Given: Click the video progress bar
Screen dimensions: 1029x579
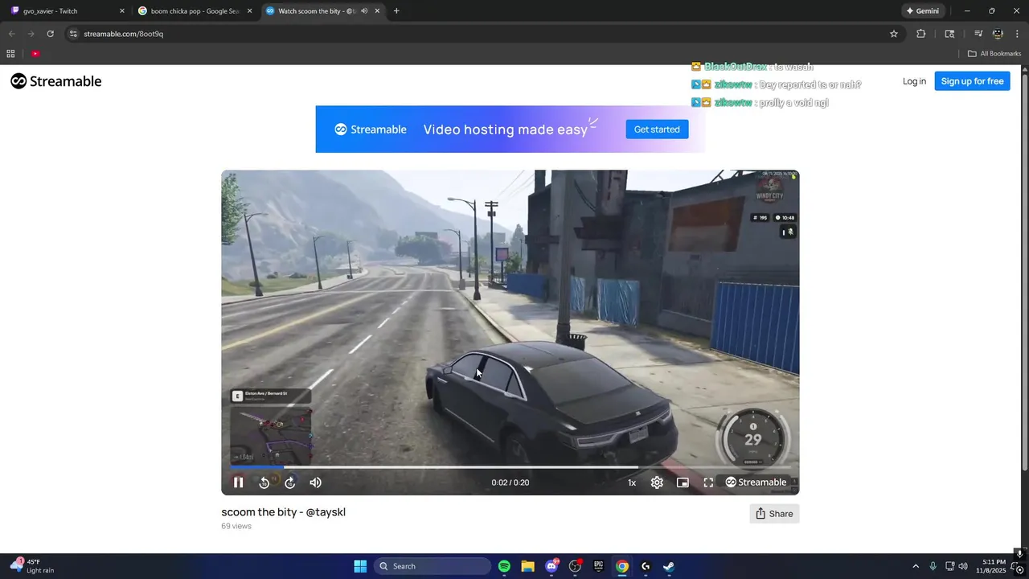Looking at the screenshot, I should click(510, 466).
